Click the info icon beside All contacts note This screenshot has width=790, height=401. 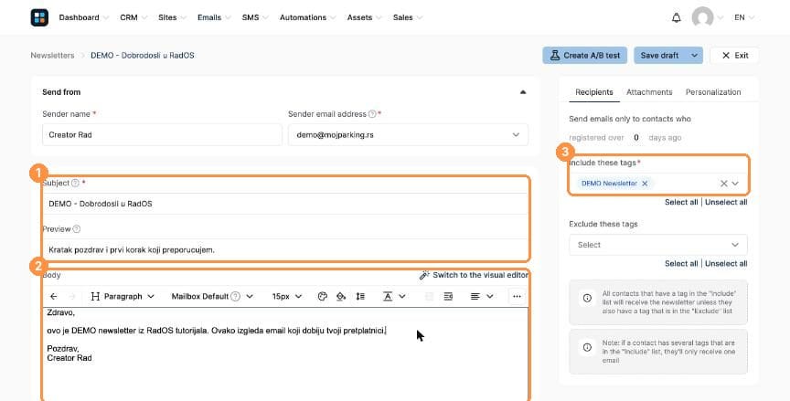click(x=587, y=299)
